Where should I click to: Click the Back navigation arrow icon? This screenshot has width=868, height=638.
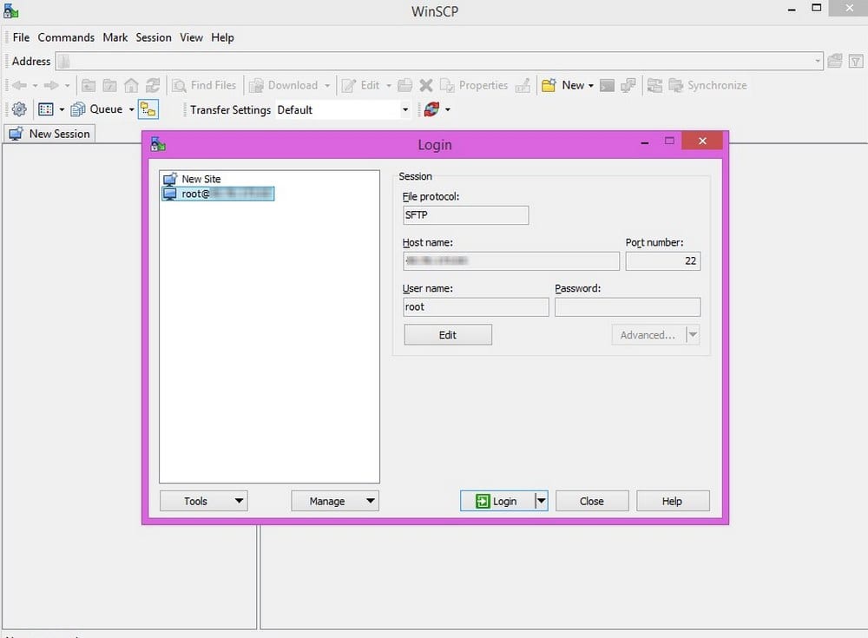(x=19, y=85)
